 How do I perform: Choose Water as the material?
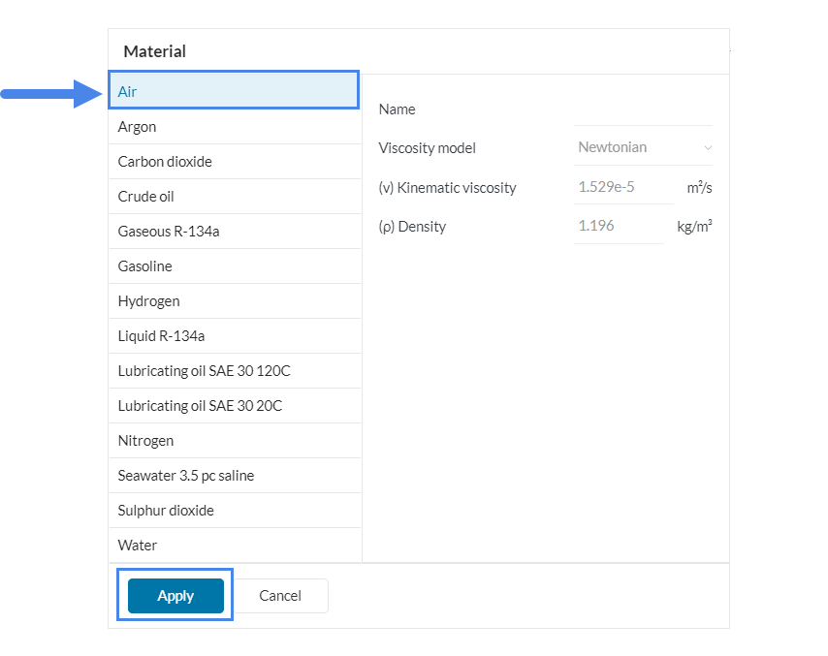(x=233, y=546)
